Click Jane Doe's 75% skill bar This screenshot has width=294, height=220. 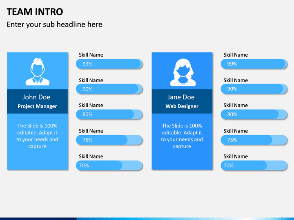point(254,140)
